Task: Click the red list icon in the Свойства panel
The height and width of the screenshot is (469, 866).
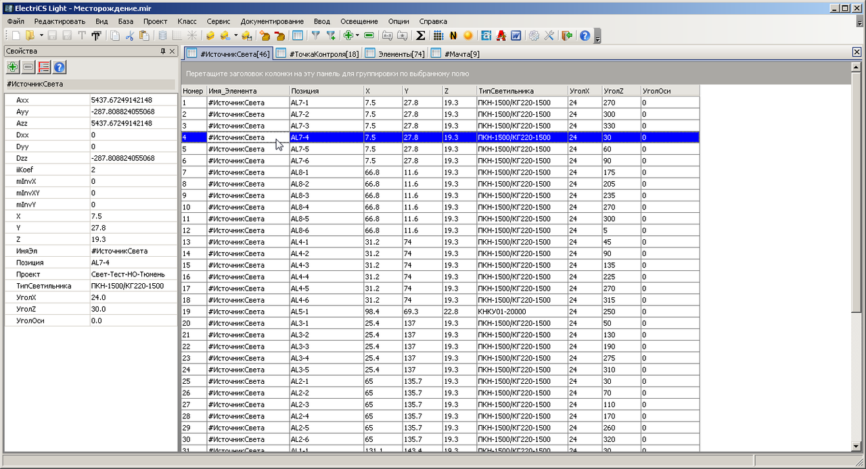Action: (x=44, y=67)
